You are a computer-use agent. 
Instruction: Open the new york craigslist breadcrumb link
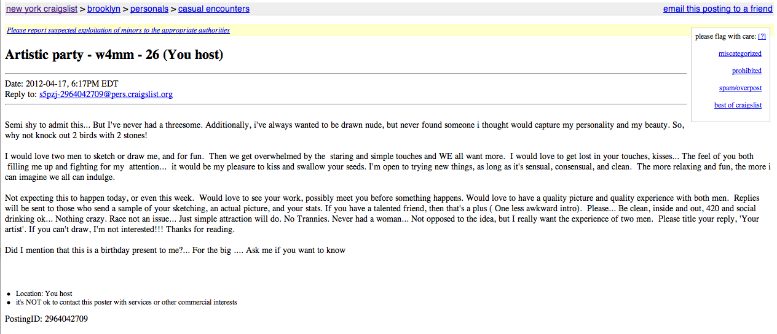[42, 9]
